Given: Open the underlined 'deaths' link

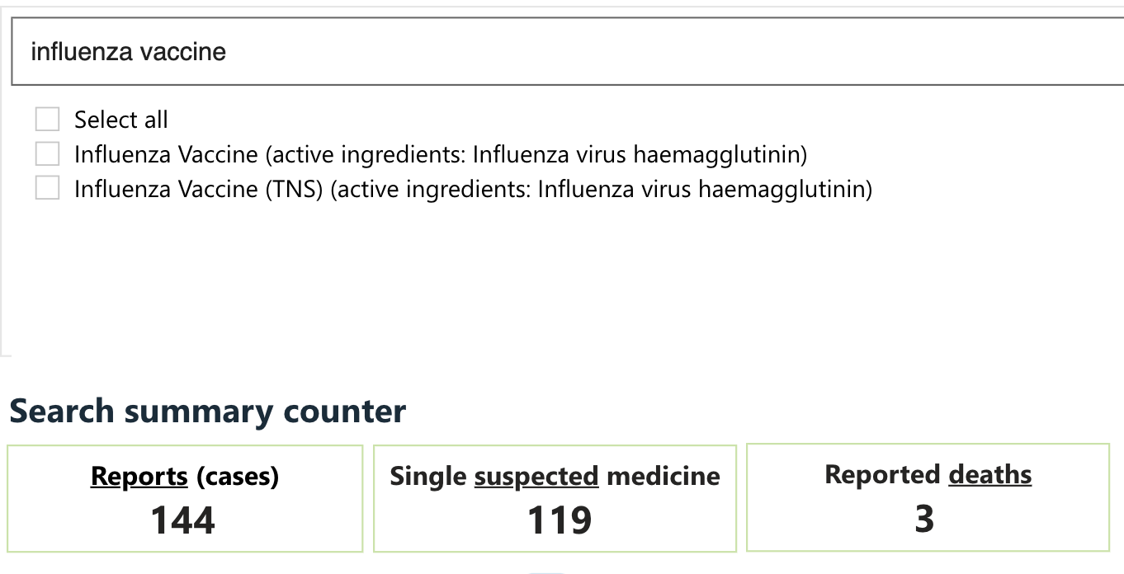Looking at the screenshot, I should [x=989, y=474].
